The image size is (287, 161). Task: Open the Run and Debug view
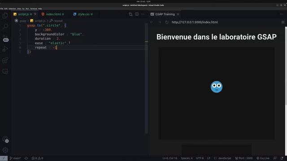click(5, 49)
